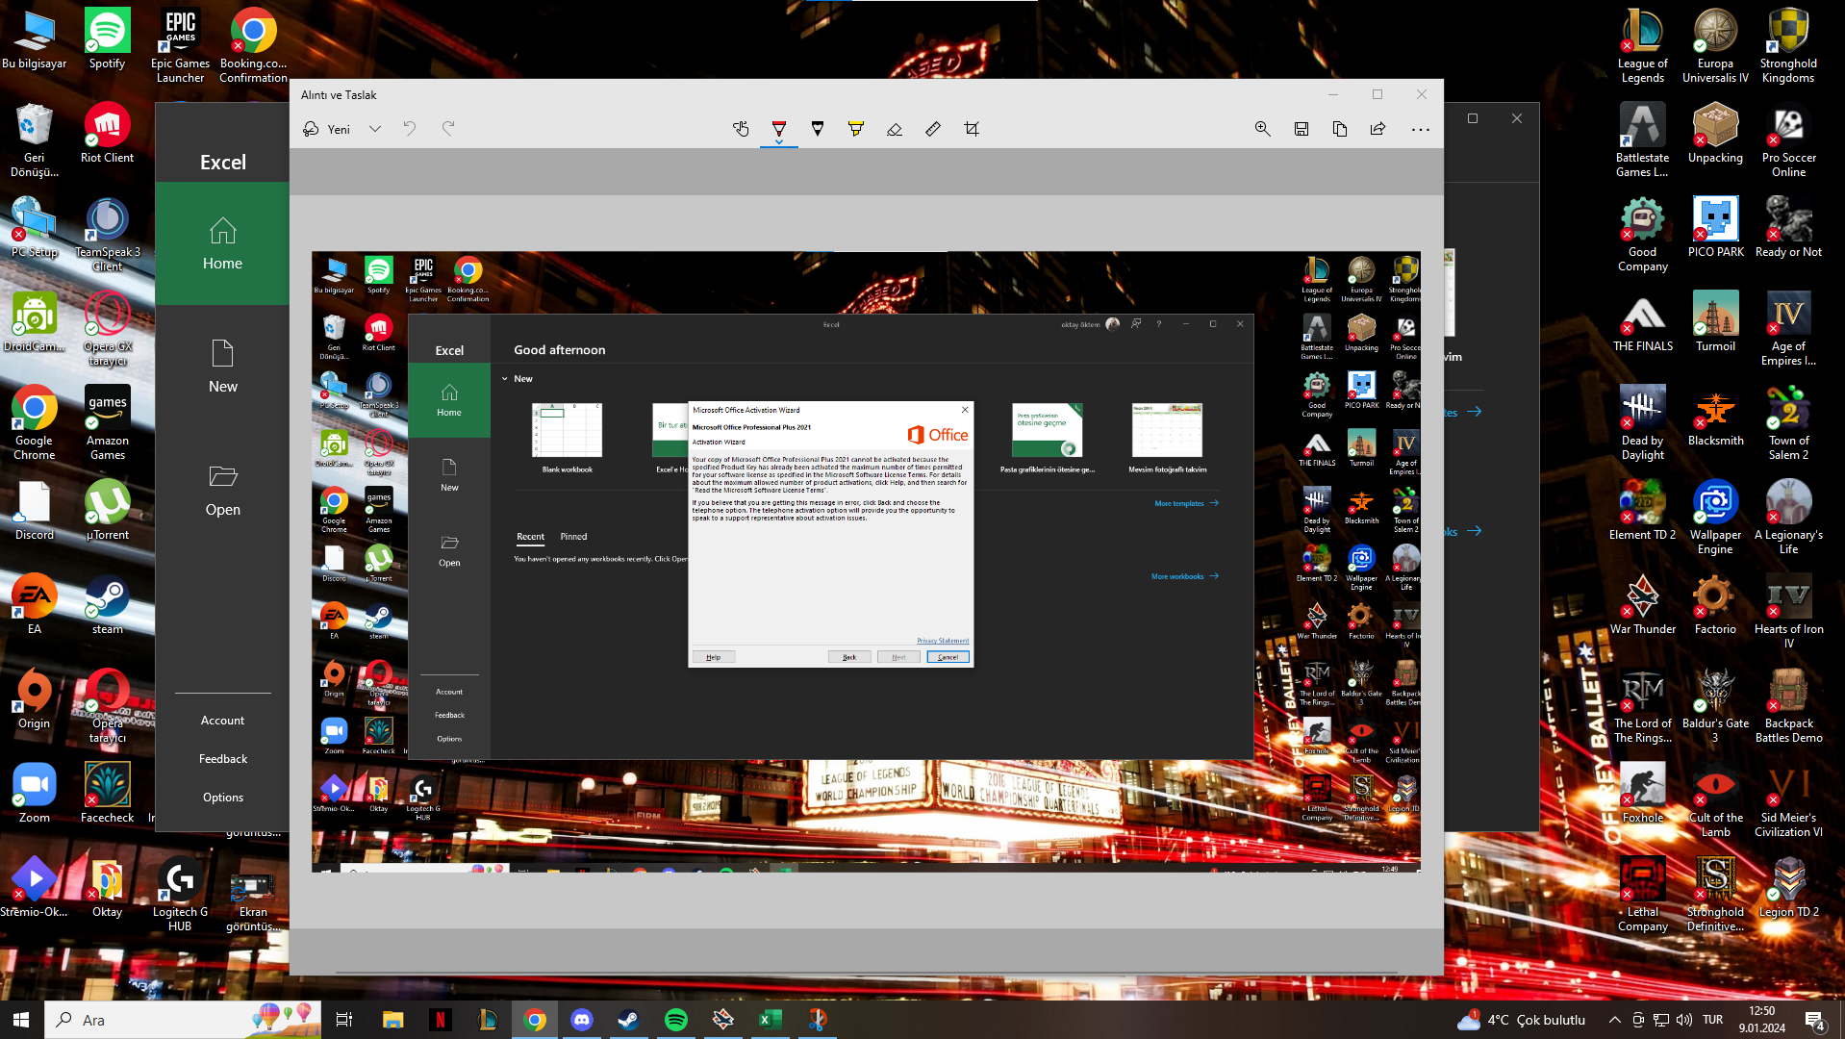Open the three-dot See more menu
1845x1039 pixels.
pos(1420,129)
